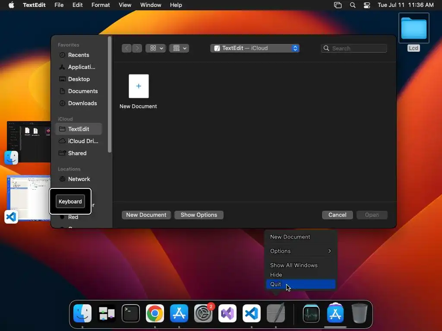Click the Stage Manager menu bar icon
The image size is (442, 331).
(x=338, y=5)
